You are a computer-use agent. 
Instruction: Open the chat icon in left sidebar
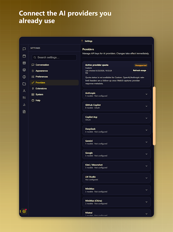click(24, 49)
